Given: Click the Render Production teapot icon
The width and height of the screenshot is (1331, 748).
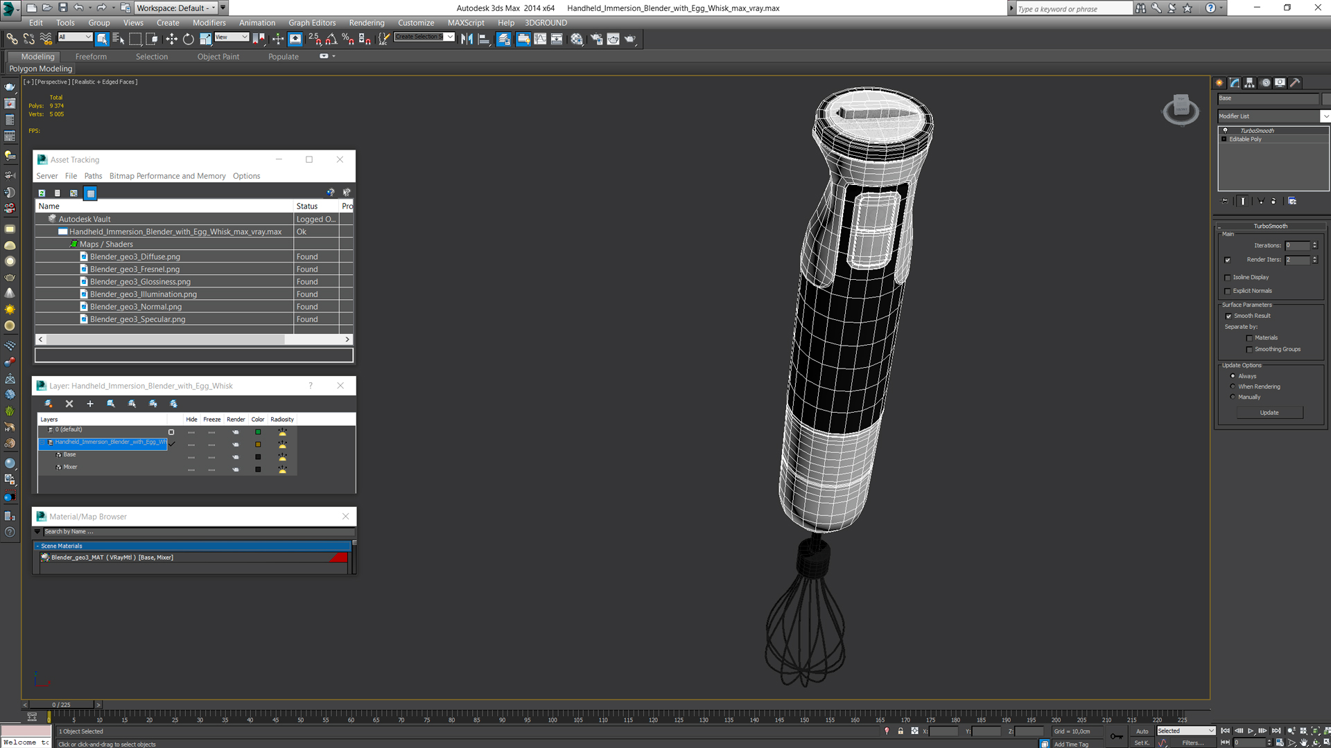Looking at the screenshot, I should coord(630,39).
